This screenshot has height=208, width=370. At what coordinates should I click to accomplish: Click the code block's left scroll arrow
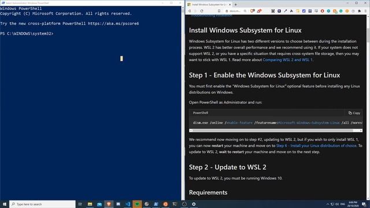191,131
